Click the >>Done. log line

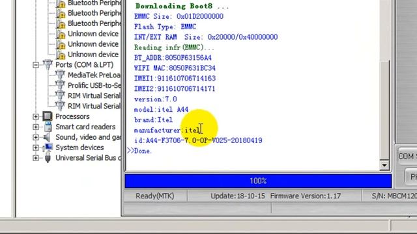(x=139, y=151)
